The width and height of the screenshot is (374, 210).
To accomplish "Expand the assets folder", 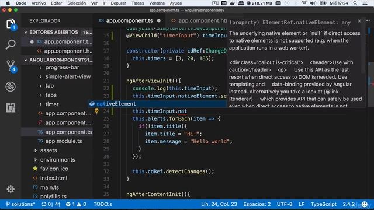I will point(36,150).
